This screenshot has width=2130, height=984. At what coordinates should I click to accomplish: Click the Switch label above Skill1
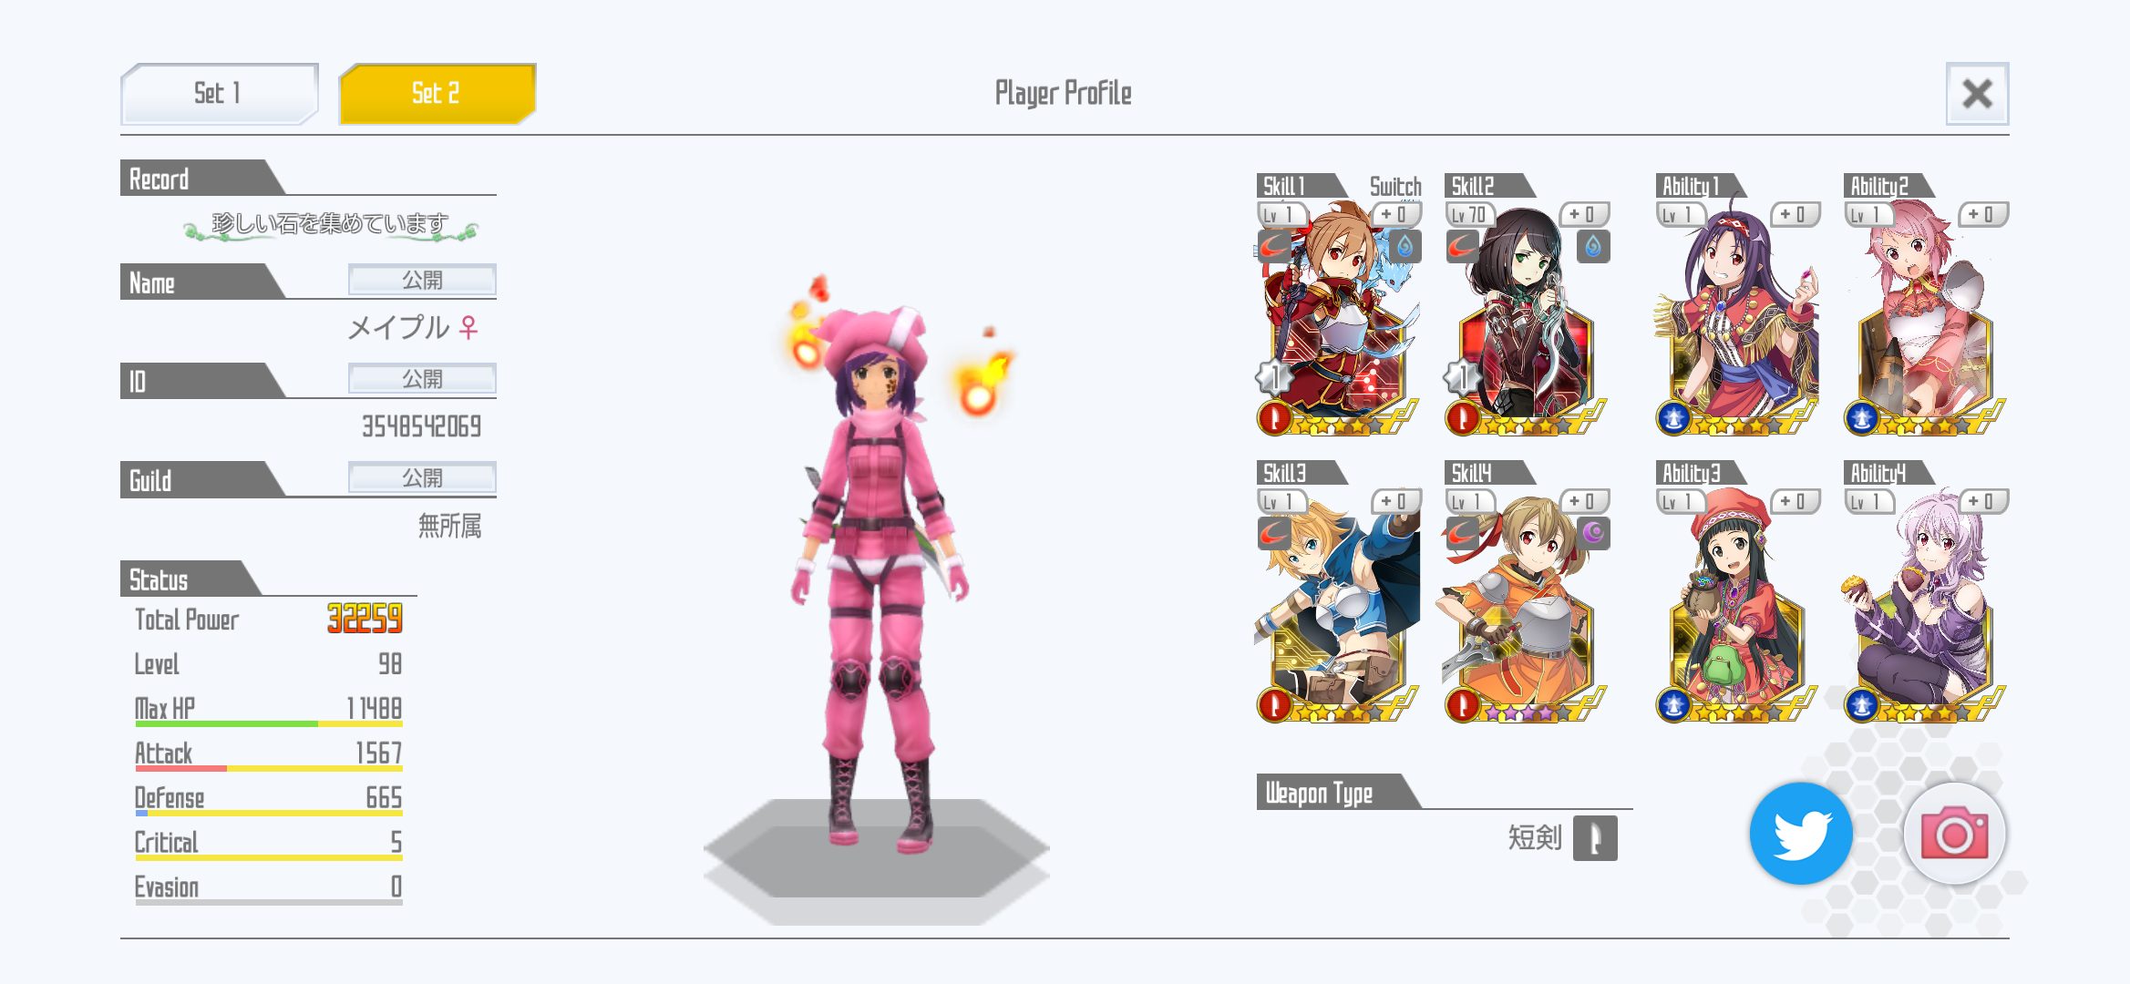click(1395, 186)
